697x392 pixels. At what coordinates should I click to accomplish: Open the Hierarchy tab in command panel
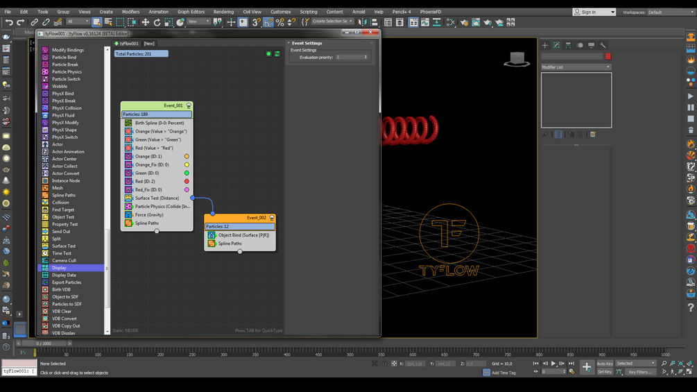(x=568, y=45)
